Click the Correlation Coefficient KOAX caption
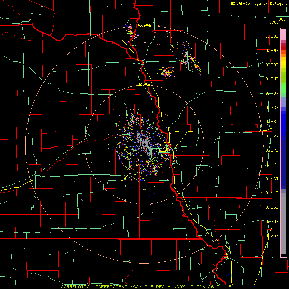This screenshot has width=289, height=289. (x=146, y=287)
